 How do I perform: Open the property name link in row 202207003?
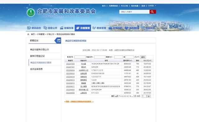pos(84,64)
